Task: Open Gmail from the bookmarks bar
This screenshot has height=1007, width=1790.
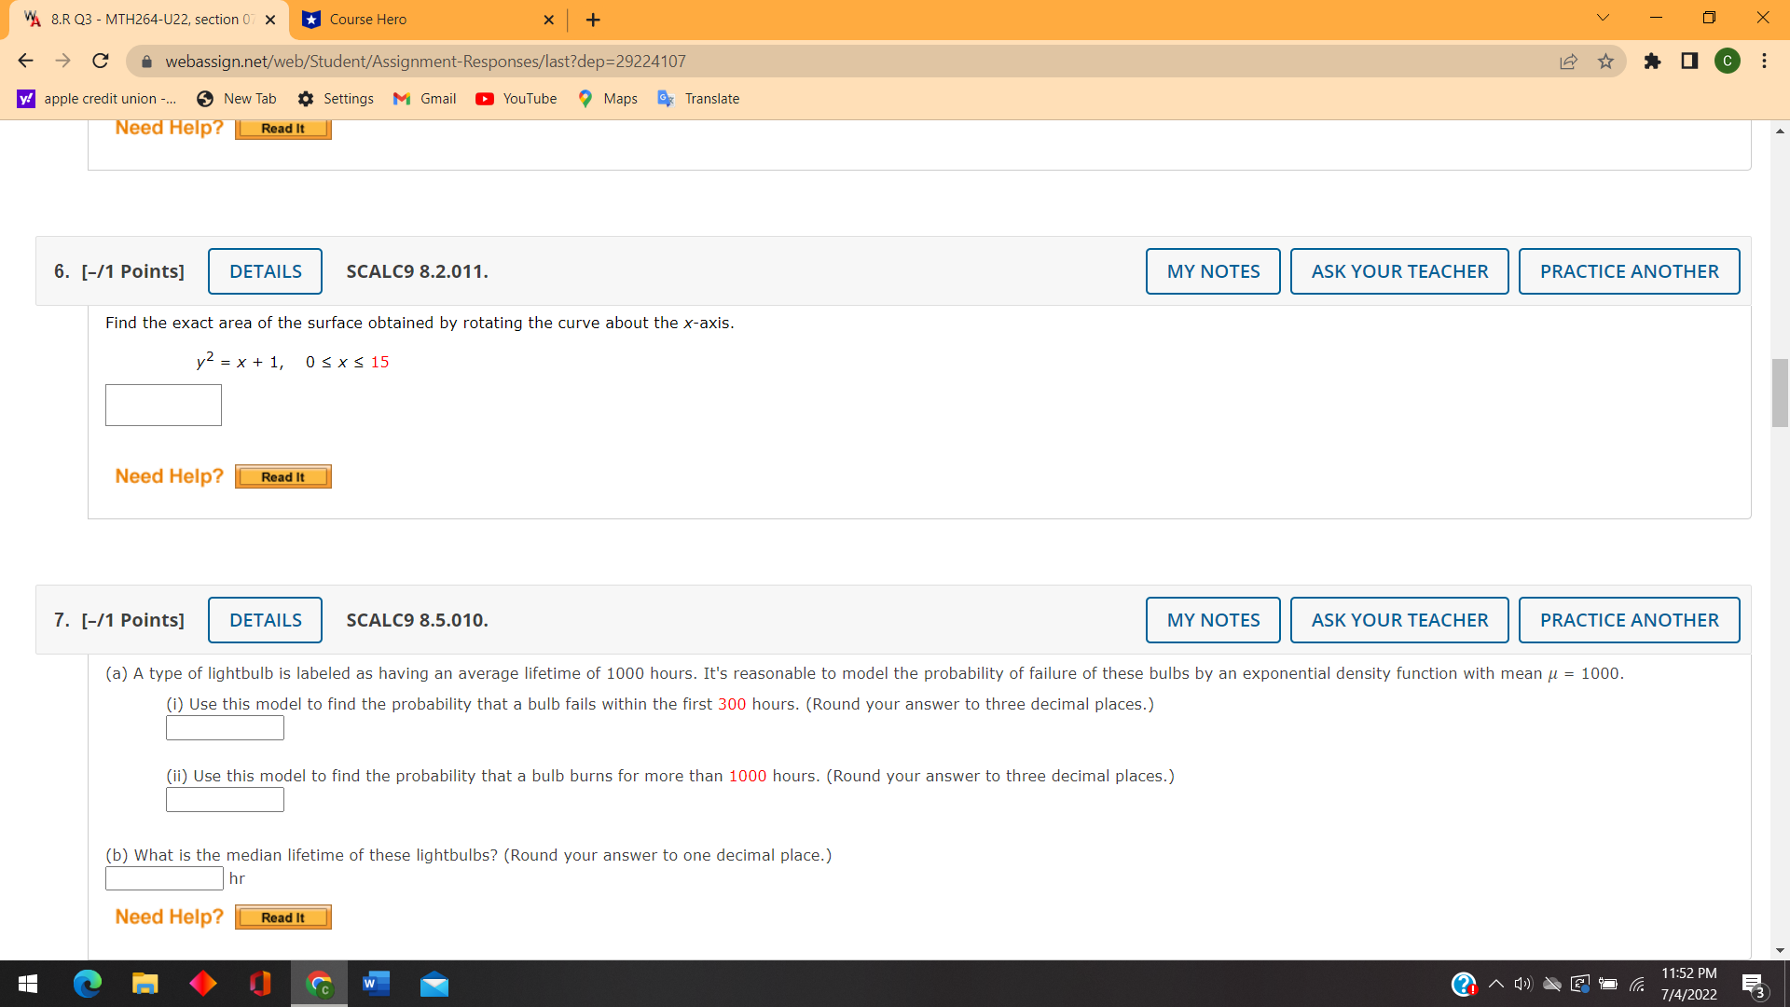Action: point(424,98)
